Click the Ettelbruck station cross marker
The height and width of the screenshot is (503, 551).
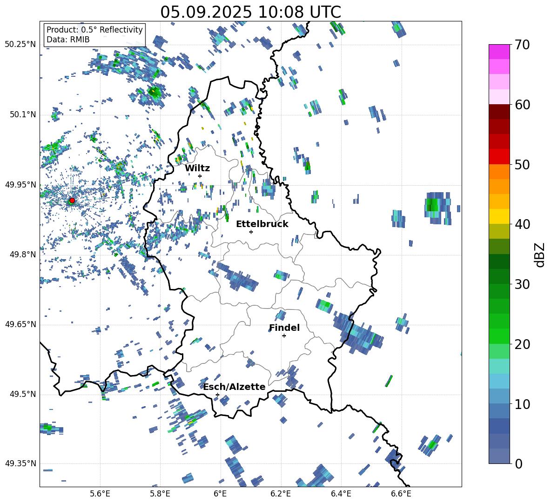point(251,232)
